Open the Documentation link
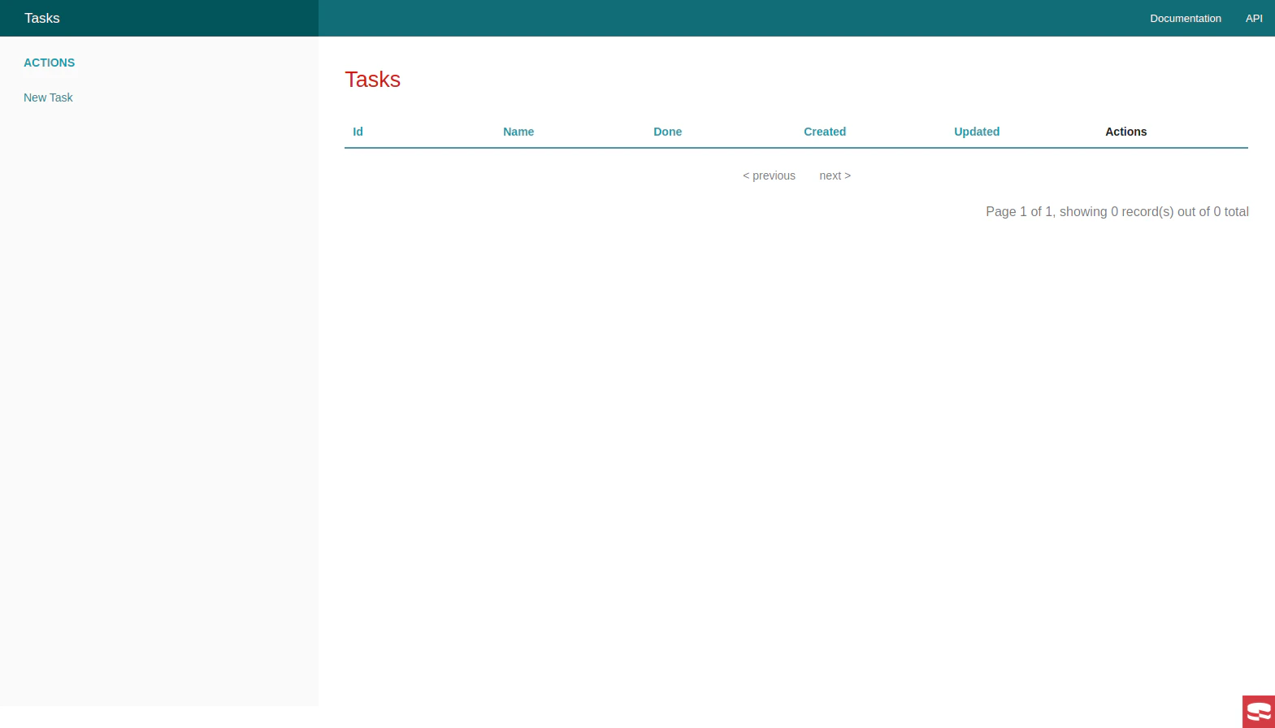The height and width of the screenshot is (728, 1275). click(1185, 18)
